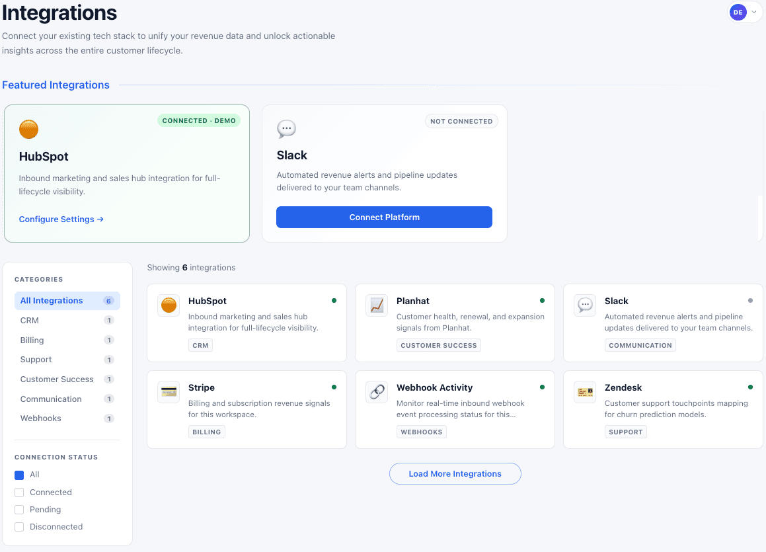Open the Zendesk integration card title

coord(623,387)
